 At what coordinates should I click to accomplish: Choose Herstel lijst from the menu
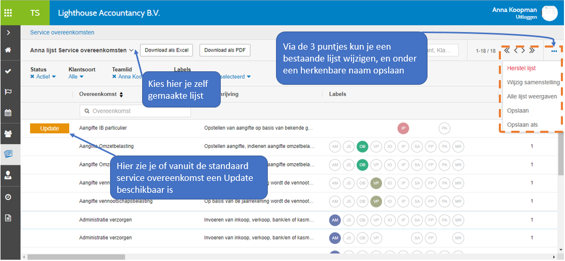(x=521, y=68)
